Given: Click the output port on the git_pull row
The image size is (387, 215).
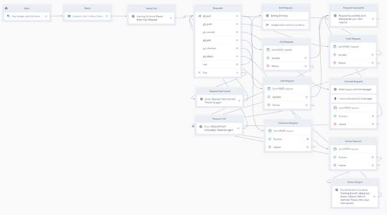Looking at the screenshot, I should [x=237, y=16].
